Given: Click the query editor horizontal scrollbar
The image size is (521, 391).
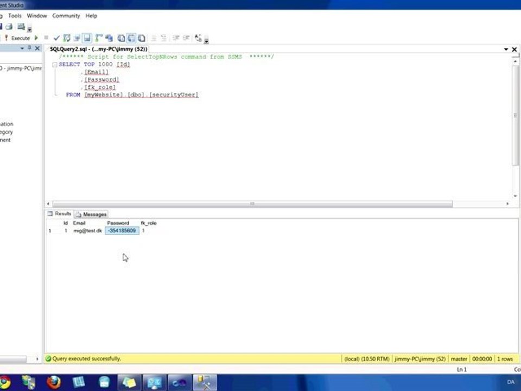Looking at the screenshot, I should pyautogui.click(x=252, y=204).
